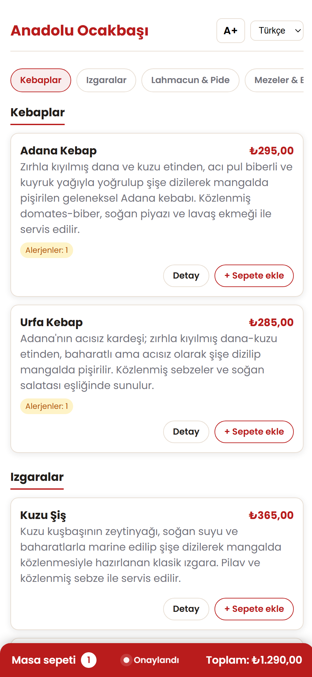Open the Lahmacun & Pide tab
Viewport: 312px width, 677px height.
click(x=190, y=80)
